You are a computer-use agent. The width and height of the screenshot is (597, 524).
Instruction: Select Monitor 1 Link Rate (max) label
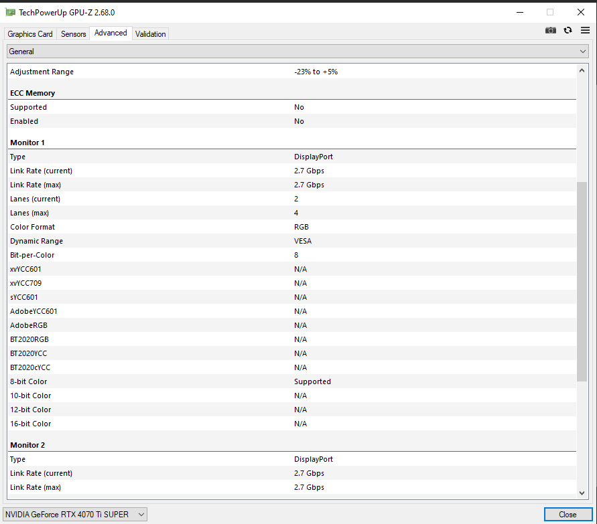pyautogui.click(x=36, y=185)
